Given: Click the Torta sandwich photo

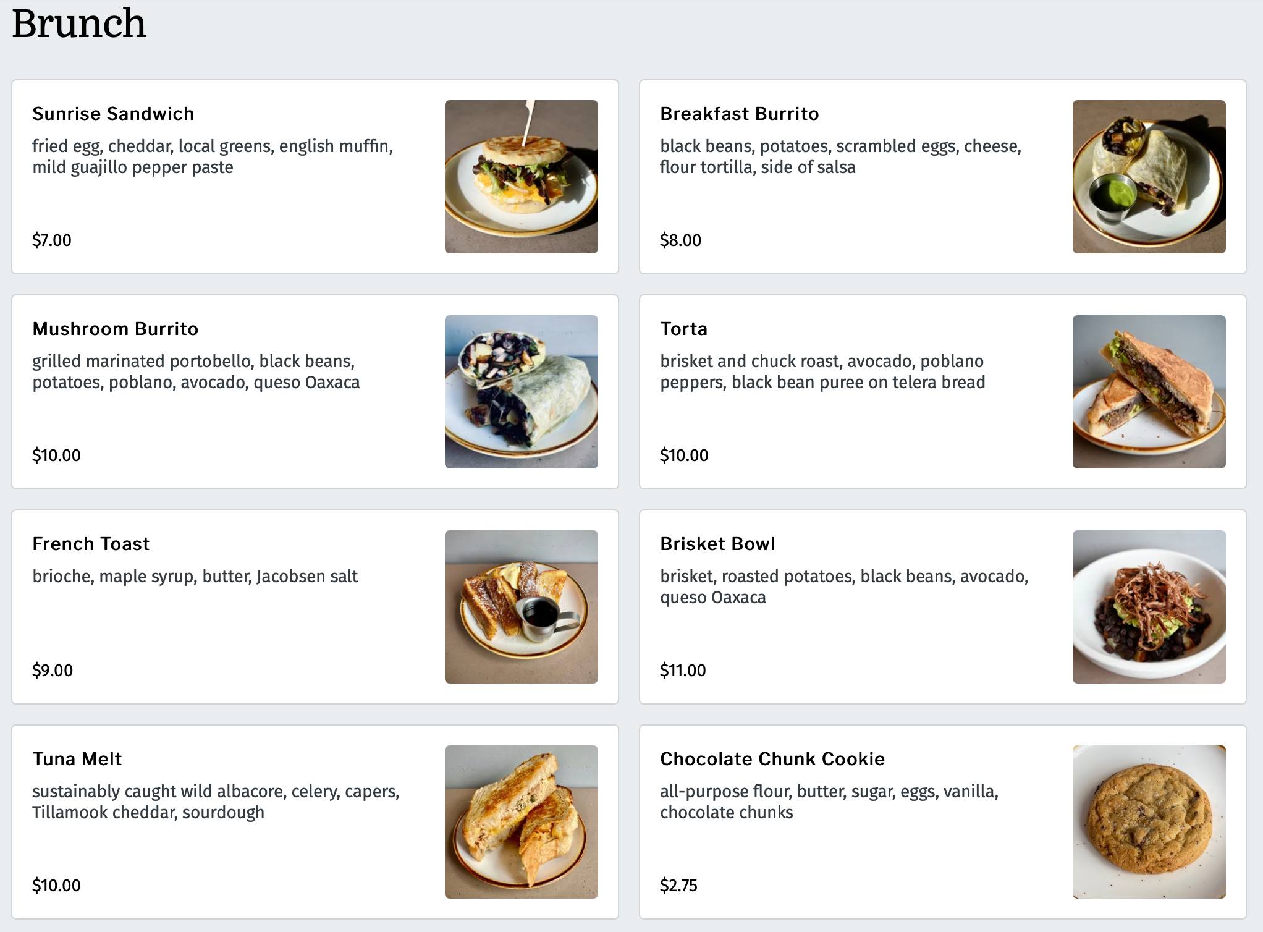Looking at the screenshot, I should pyautogui.click(x=1149, y=392).
